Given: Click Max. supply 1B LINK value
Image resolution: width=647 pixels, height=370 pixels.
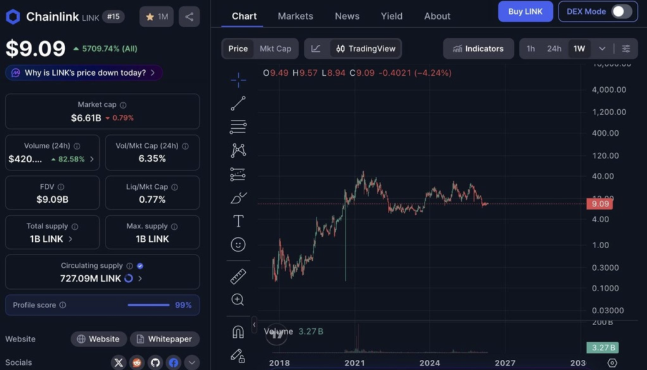Looking at the screenshot, I should point(152,239).
